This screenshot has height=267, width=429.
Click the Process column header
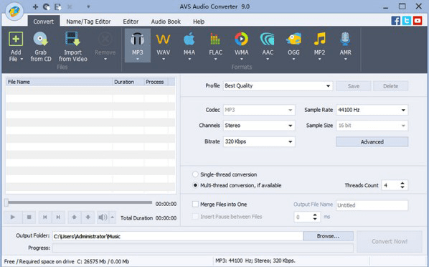click(156, 82)
